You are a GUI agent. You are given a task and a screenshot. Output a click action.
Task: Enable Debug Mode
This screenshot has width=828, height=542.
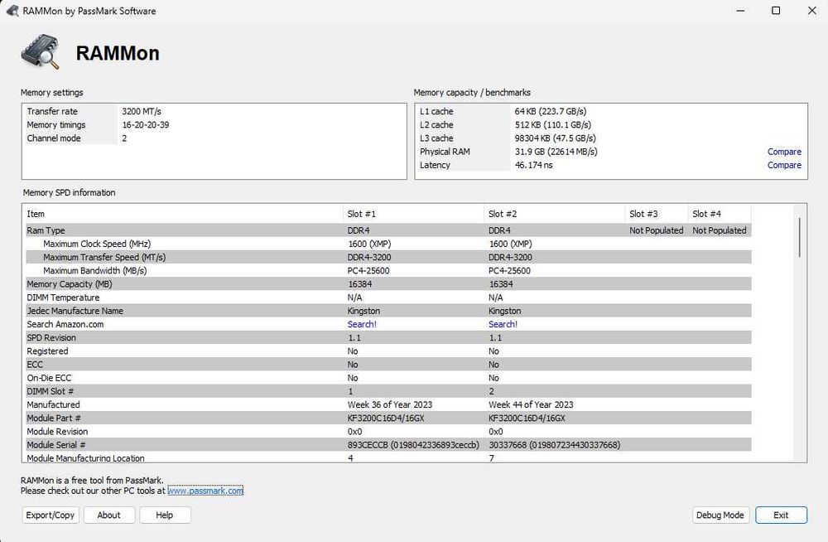click(720, 515)
